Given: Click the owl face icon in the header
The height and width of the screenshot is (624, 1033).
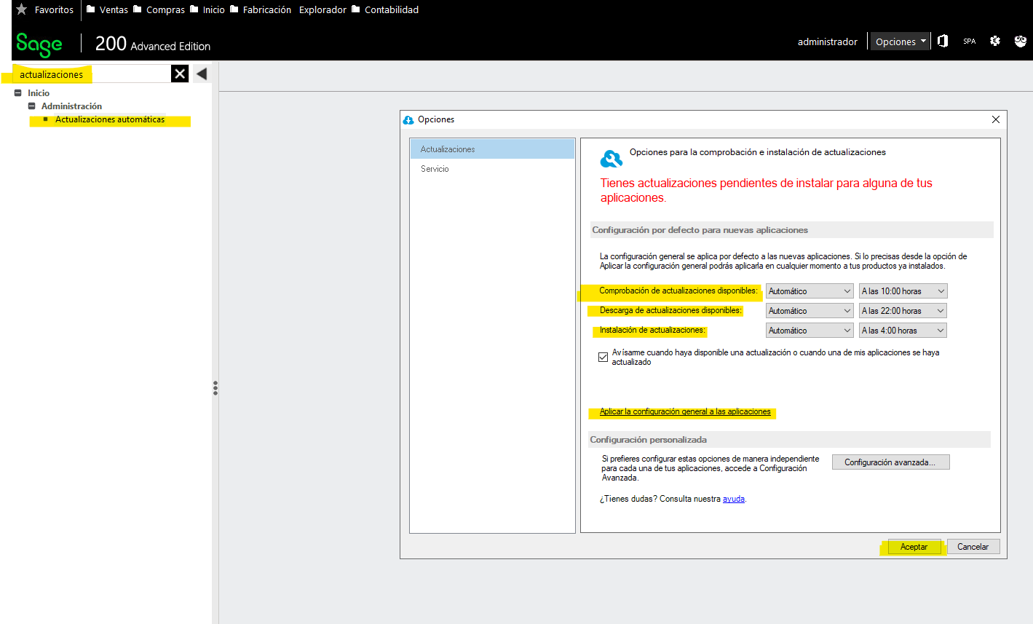Looking at the screenshot, I should click(x=1021, y=41).
